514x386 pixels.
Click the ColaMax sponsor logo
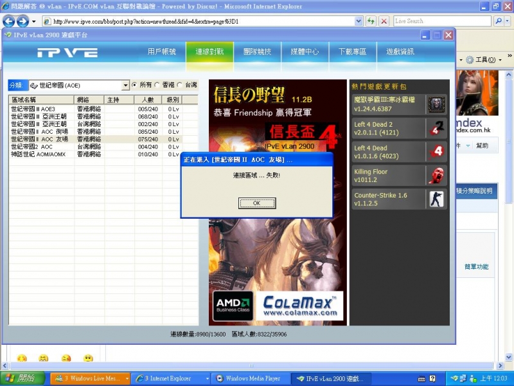[299, 306]
